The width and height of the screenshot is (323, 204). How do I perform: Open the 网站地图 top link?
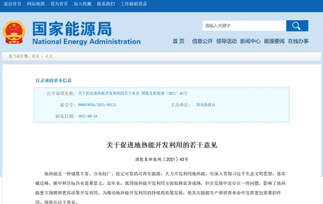(x=36, y=4)
